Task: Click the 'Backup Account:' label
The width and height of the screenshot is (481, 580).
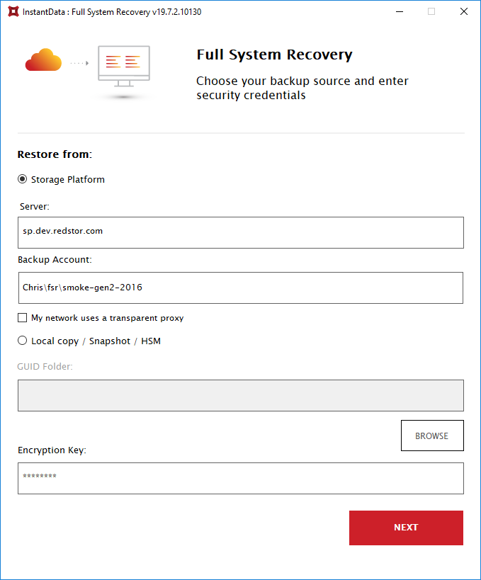Action: point(55,260)
